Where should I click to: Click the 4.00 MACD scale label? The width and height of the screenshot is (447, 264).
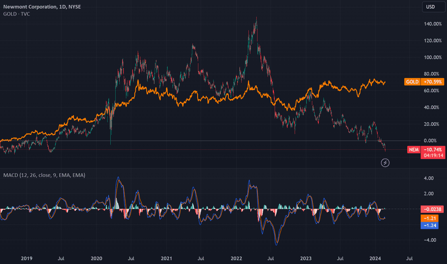(x=429, y=178)
